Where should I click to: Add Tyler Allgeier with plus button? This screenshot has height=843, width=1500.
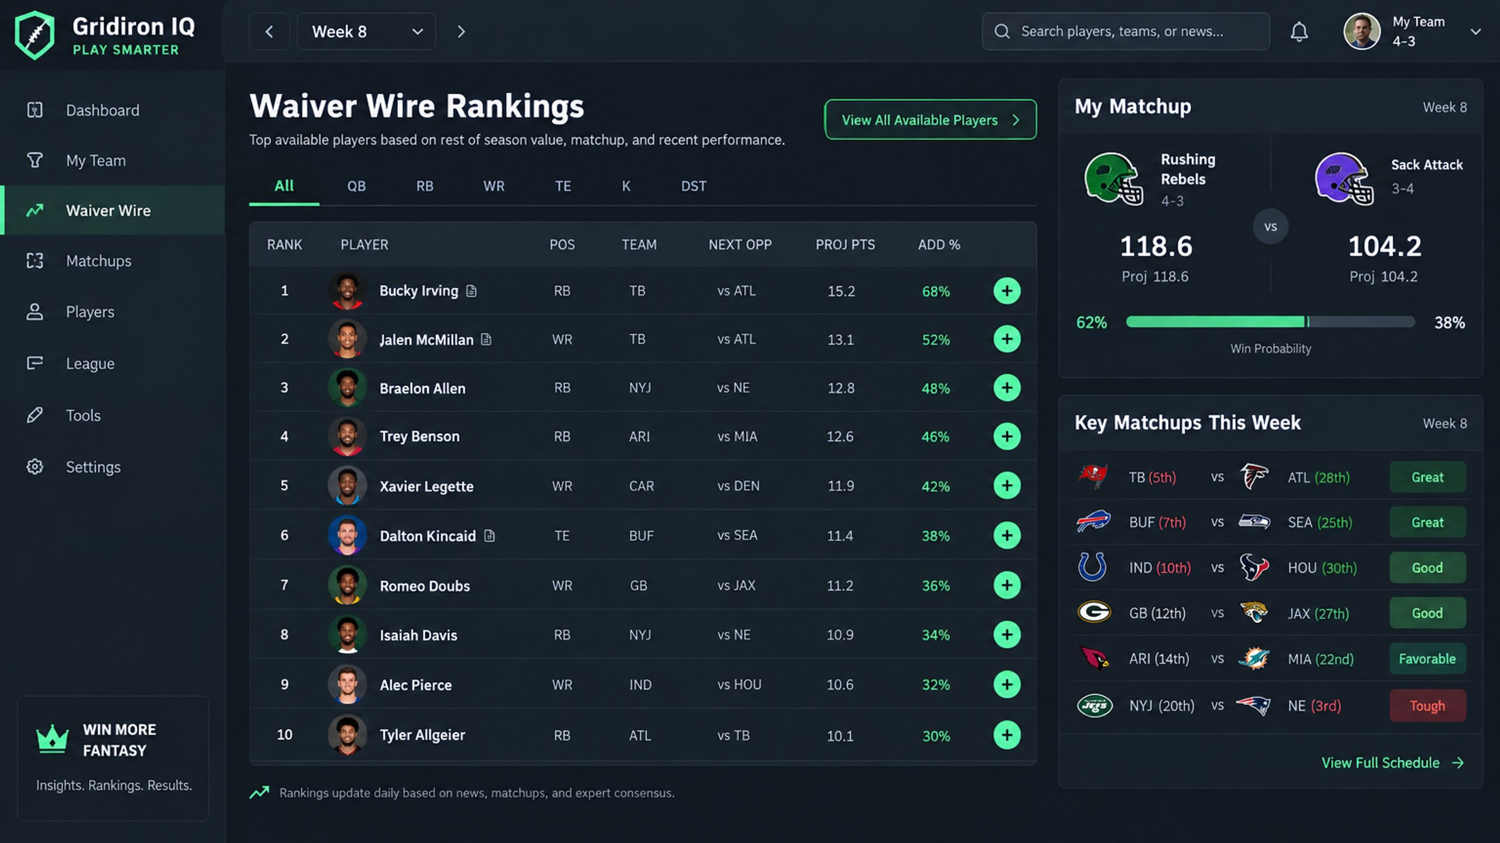[x=1007, y=735]
